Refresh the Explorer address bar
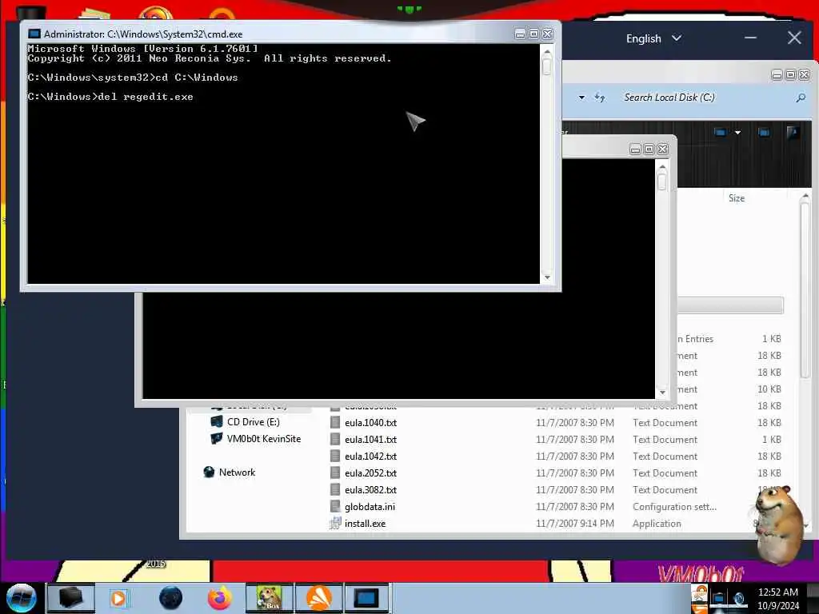This screenshot has height=614, width=819. [600, 98]
